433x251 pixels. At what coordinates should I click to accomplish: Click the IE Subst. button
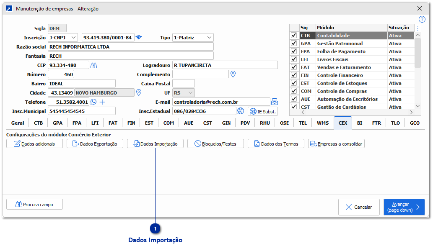(x=263, y=111)
